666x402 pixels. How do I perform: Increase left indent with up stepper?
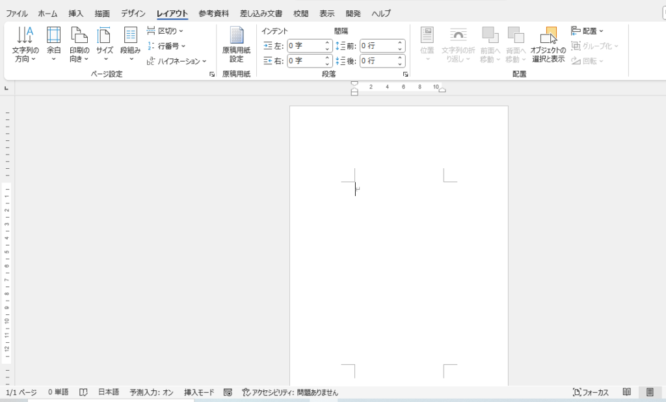(327, 43)
